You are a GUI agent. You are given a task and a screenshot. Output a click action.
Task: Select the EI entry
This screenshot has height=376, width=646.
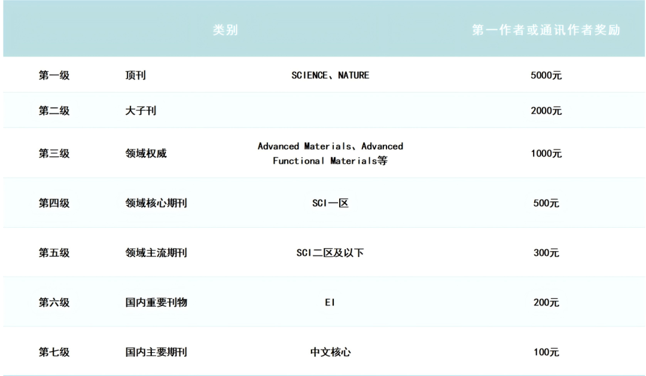tap(330, 302)
